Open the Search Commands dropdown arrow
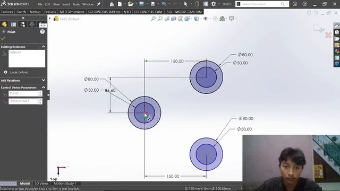The width and height of the screenshot is (340, 191). click(x=287, y=4)
